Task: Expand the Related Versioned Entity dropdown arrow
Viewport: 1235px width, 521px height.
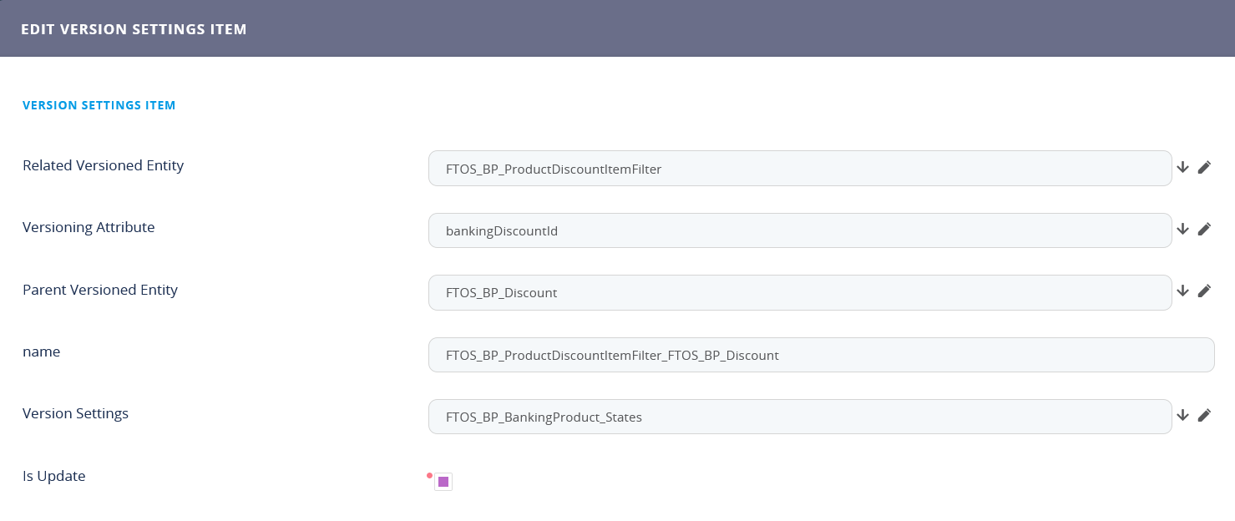Action: pos(1182,168)
